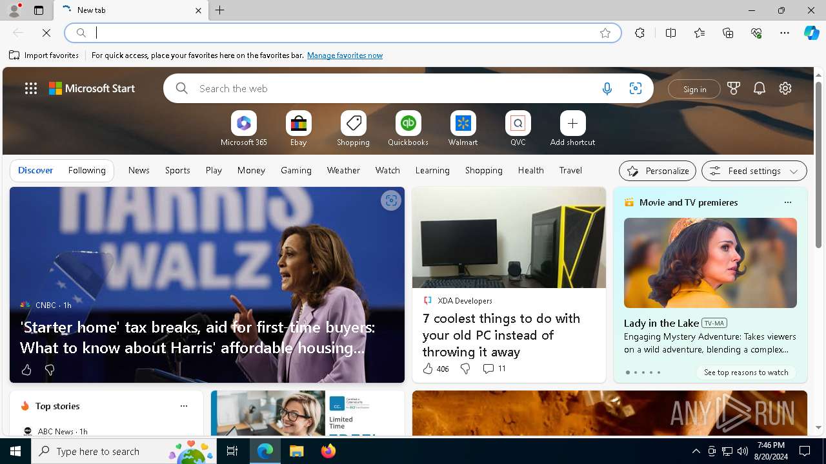Enable split screen view
The height and width of the screenshot is (464, 826).
coord(670,33)
